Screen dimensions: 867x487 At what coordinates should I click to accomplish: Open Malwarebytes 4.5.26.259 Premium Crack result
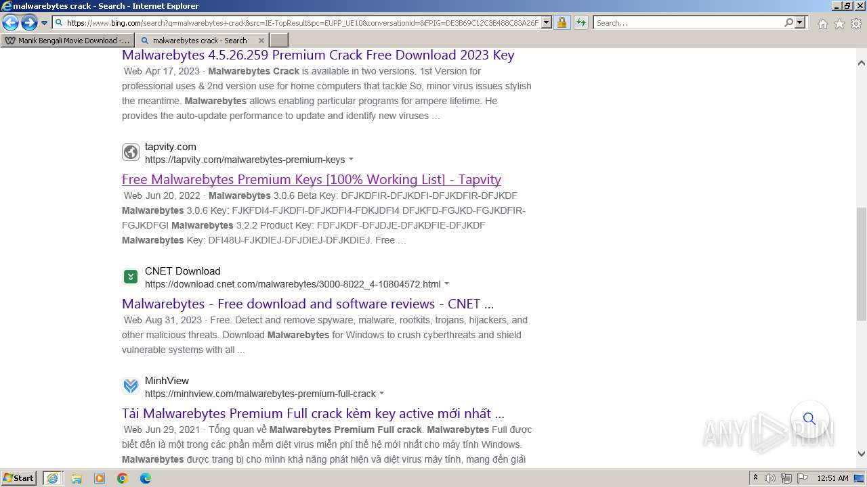(x=318, y=55)
